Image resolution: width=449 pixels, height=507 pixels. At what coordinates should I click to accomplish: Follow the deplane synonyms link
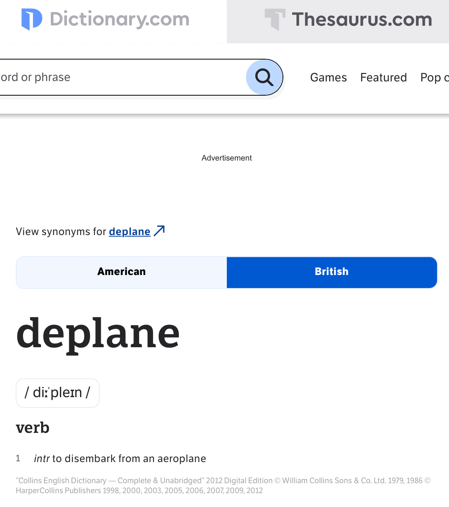[130, 232]
